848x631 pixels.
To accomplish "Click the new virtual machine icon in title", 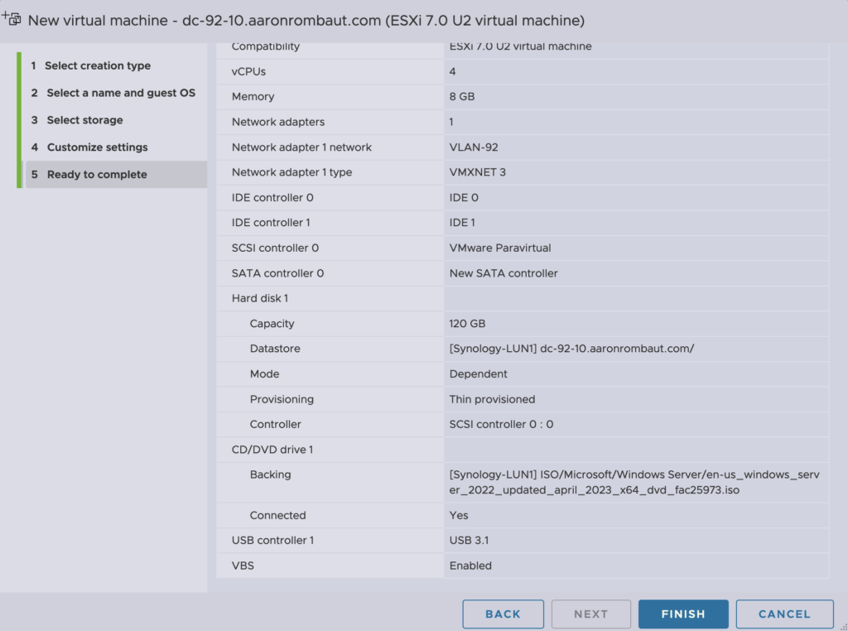I will (x=12, y=18).
